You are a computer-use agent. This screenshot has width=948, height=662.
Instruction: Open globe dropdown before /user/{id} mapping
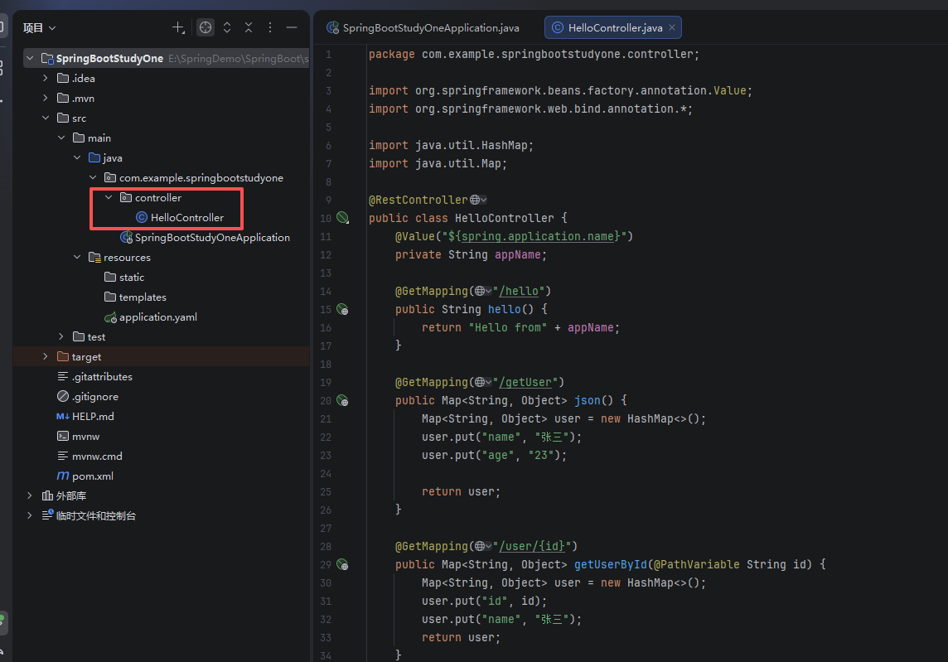483,547
